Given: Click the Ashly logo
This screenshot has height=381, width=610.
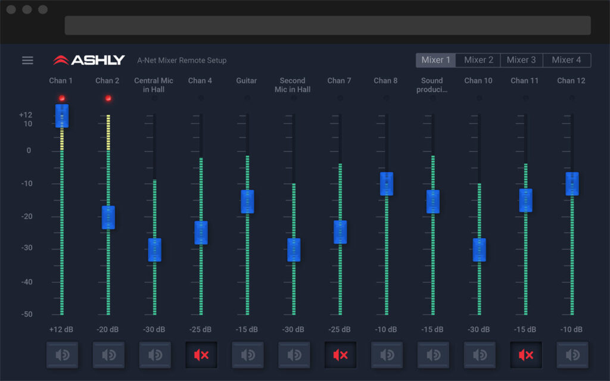Looking at the screenshot, I should (89, 60).
